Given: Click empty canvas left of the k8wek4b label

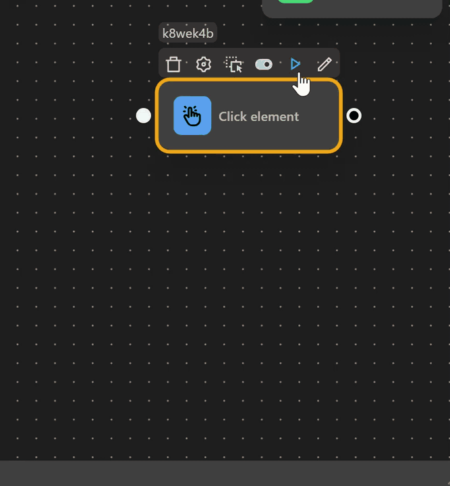Looking at the screenshot, I should point(101,33).
